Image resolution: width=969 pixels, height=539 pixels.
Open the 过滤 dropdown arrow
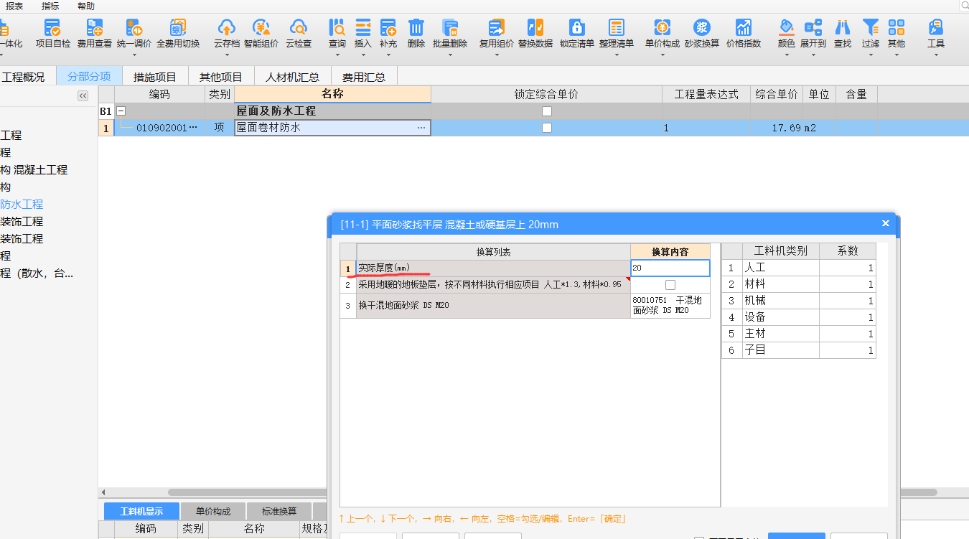(871, 55)
